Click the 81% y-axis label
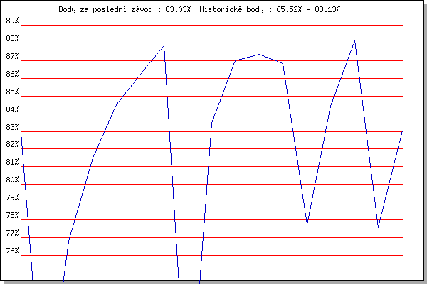This screenshot has width=427, height=284. 13,163
